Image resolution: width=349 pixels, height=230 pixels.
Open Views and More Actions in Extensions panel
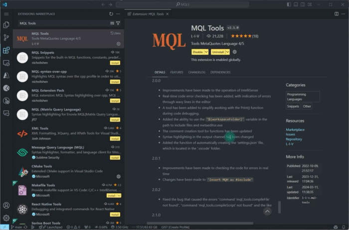point(118,14)
